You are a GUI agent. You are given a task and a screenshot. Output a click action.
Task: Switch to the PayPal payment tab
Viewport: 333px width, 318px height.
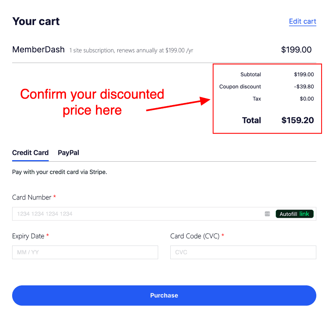pyautogui.click(x=68, y=153)
